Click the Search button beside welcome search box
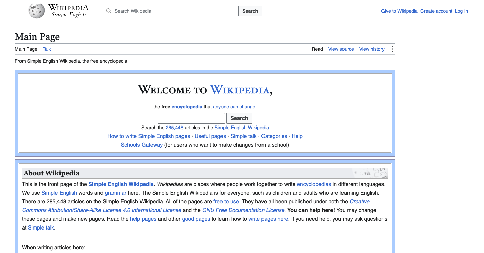The height and width of the screenshot is (253, 484). (239, 118)
